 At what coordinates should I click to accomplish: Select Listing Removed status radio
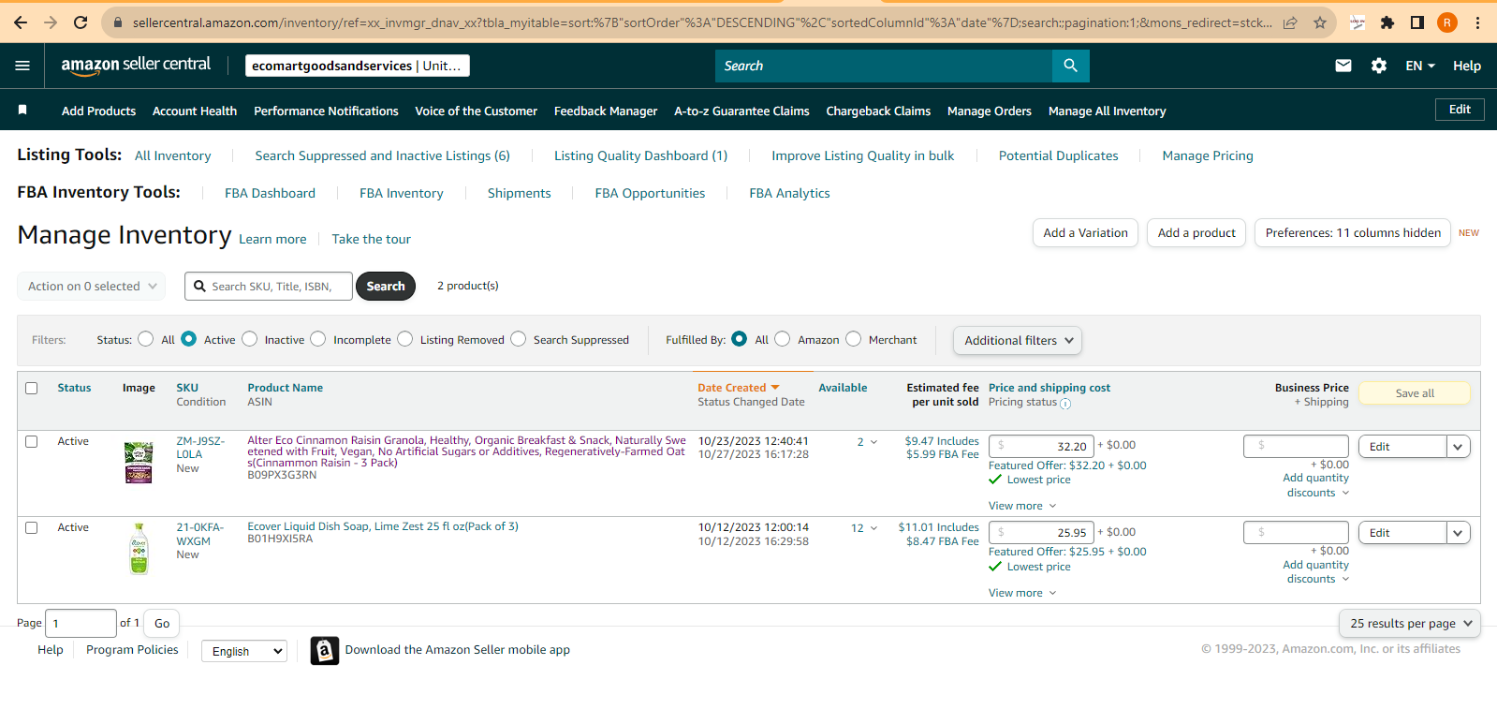point(405,339)
